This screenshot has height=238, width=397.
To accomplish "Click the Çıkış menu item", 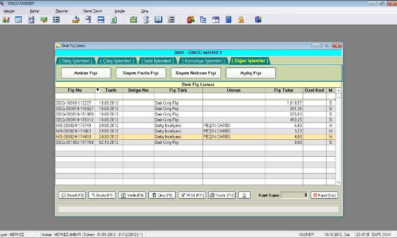I will [144, 11].
